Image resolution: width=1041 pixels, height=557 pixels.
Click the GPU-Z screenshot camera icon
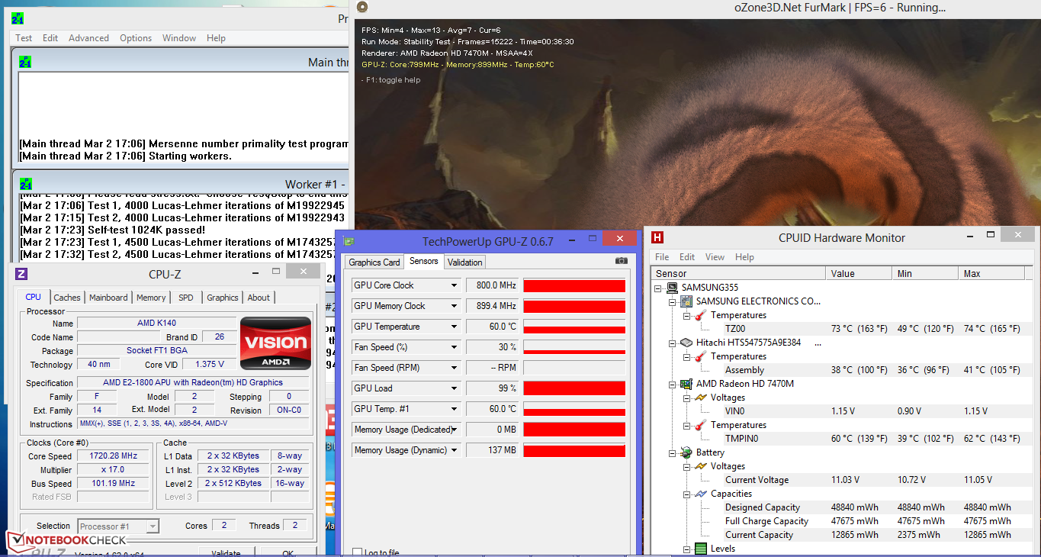pyautogui.click(x=622, y=261)
